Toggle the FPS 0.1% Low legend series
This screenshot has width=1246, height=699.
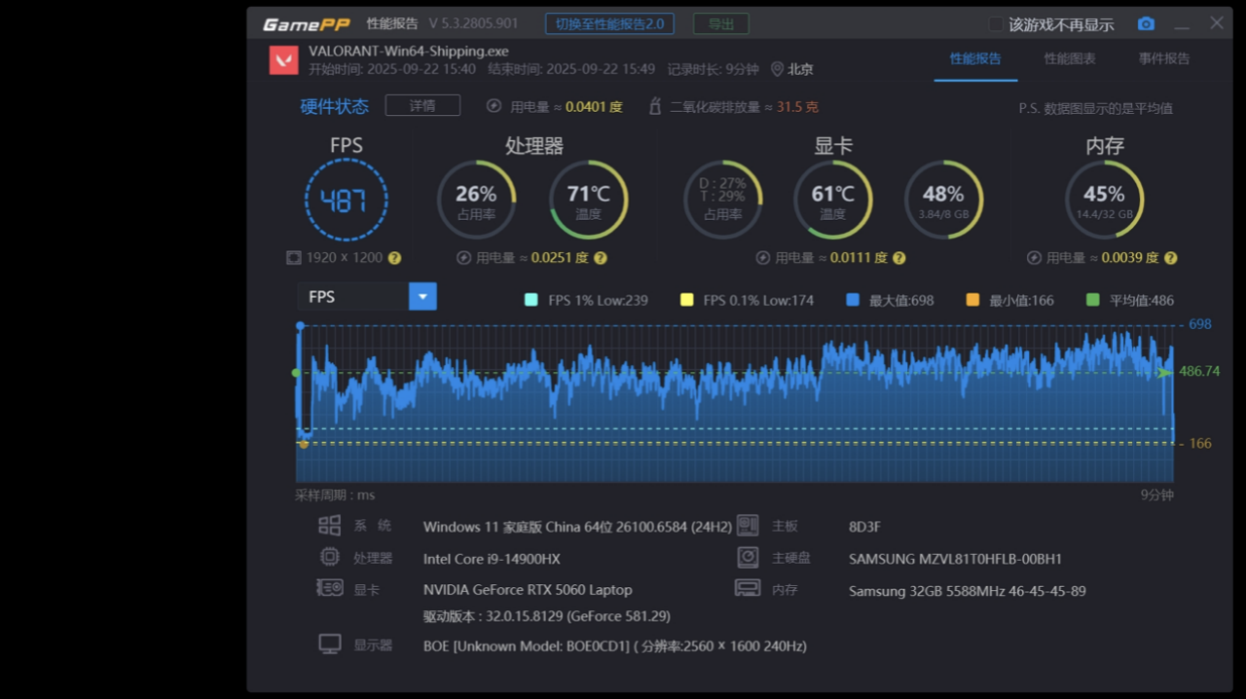point(686,300)
